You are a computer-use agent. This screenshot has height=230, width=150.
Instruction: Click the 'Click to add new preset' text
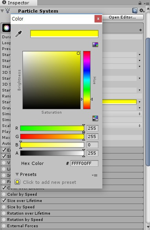(50, 182)
